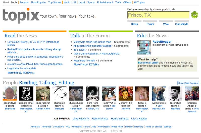Open willl's labrador avatar
201x133 pixels.
[159, 93]
